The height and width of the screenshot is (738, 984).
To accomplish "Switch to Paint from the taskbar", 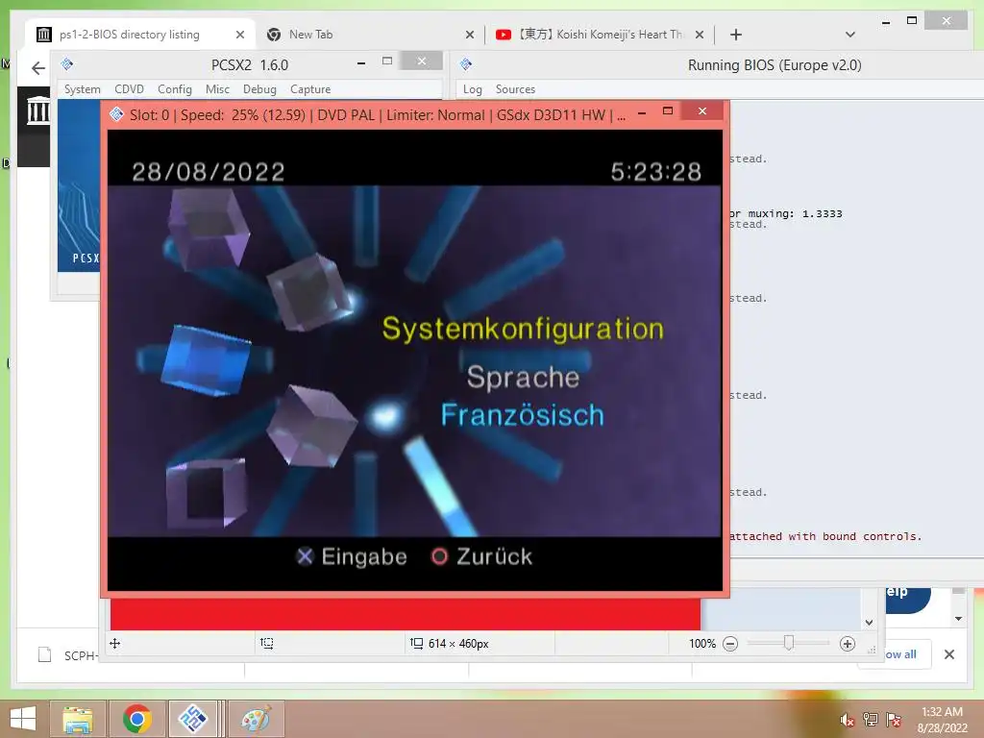I will [x=256, y=719].
